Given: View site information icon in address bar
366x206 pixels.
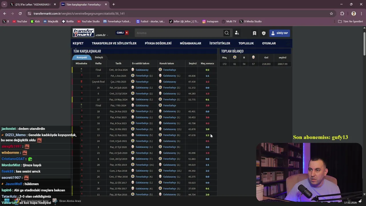Looking at the screenshot, I should click(29, 13).
